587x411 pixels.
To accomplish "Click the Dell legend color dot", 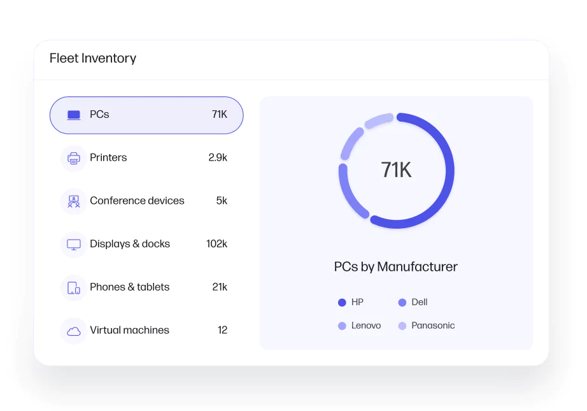I will tap(402, 303).
